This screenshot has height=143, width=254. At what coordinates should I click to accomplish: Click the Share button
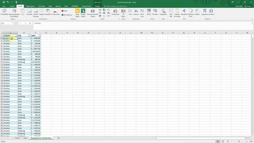coord(248,6)
